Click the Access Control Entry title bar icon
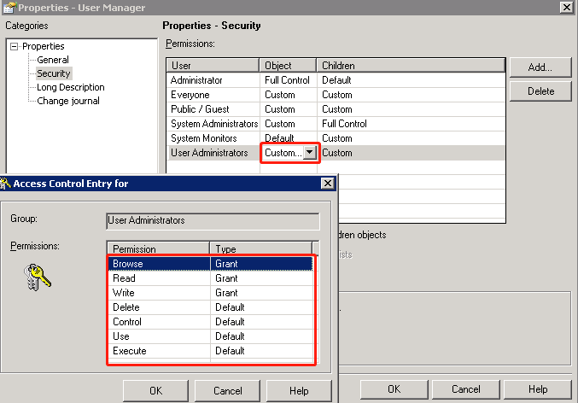 (7, 184)
